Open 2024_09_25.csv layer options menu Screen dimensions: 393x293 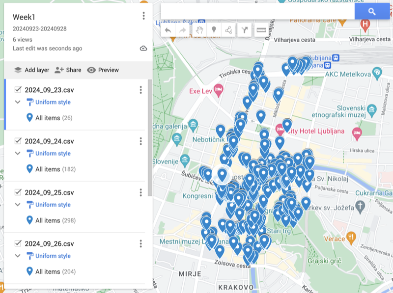pos(140,192)
